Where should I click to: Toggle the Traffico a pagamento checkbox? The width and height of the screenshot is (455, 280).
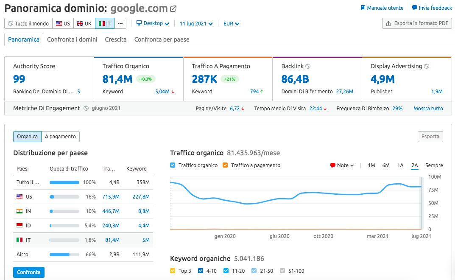pos(225,165)
